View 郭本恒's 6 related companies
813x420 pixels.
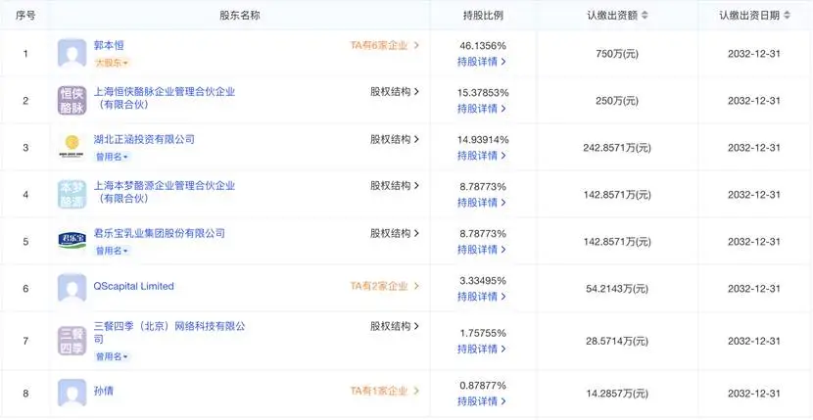coord(384,45)
